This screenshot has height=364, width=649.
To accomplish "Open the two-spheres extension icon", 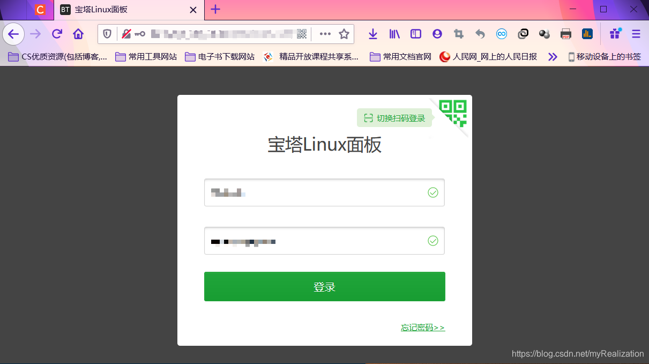I will tap(544, 34).
